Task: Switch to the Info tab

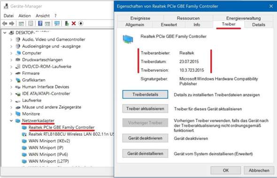Action: (x=197, y=25)
